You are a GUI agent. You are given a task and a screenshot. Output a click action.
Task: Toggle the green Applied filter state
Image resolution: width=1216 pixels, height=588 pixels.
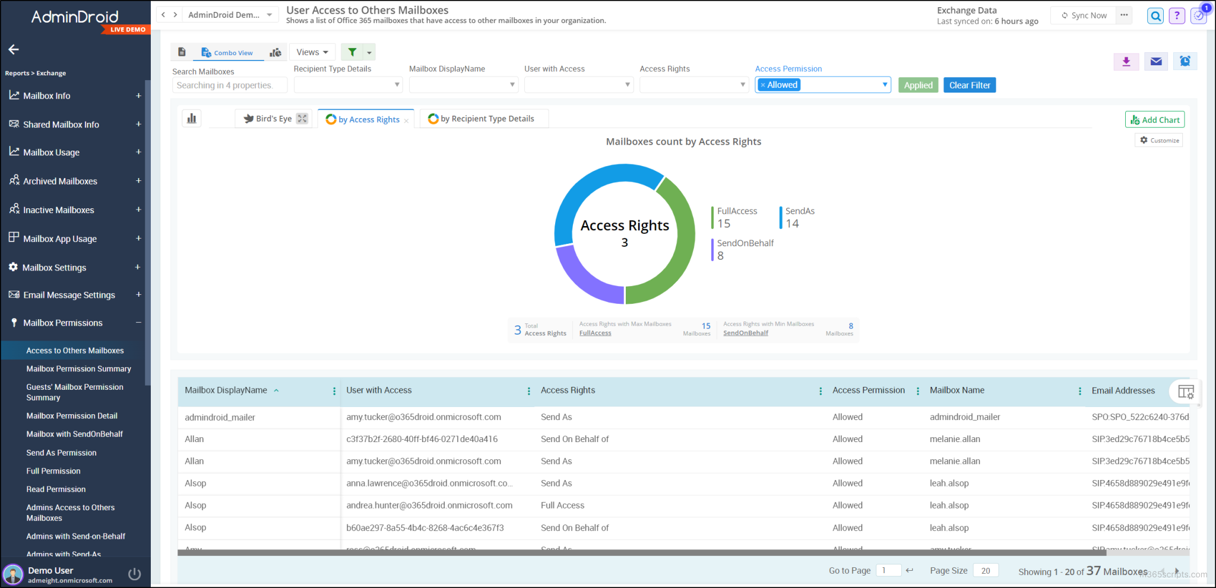coord(918,85)
